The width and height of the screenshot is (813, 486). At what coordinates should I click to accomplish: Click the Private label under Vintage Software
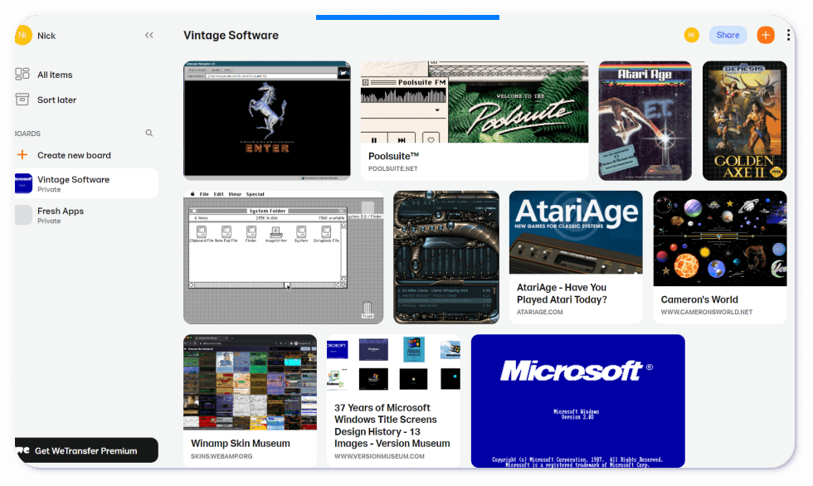tap(49, 189)
